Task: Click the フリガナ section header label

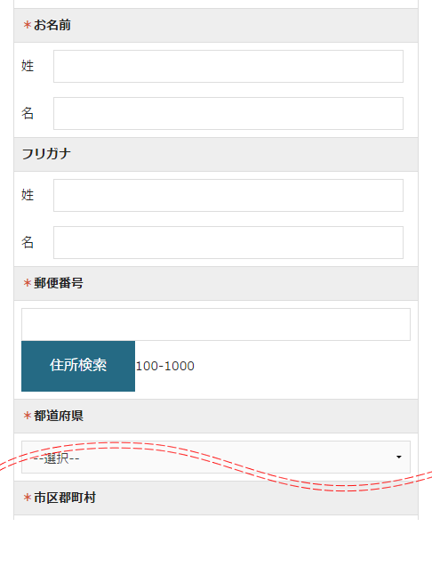Action: click(x=46, y=154)
